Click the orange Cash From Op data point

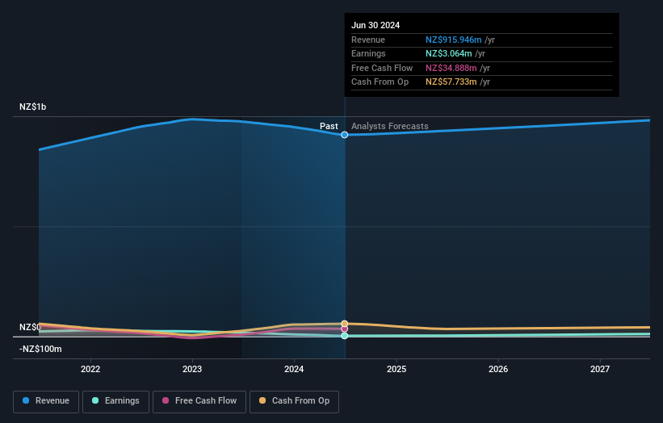click(x=345, y=324)
